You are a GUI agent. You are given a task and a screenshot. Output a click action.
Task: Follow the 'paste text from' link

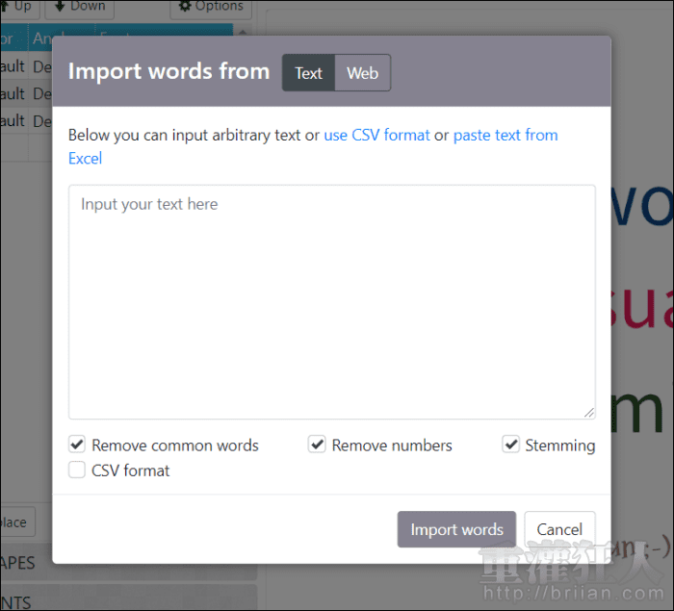coord(505,135)
